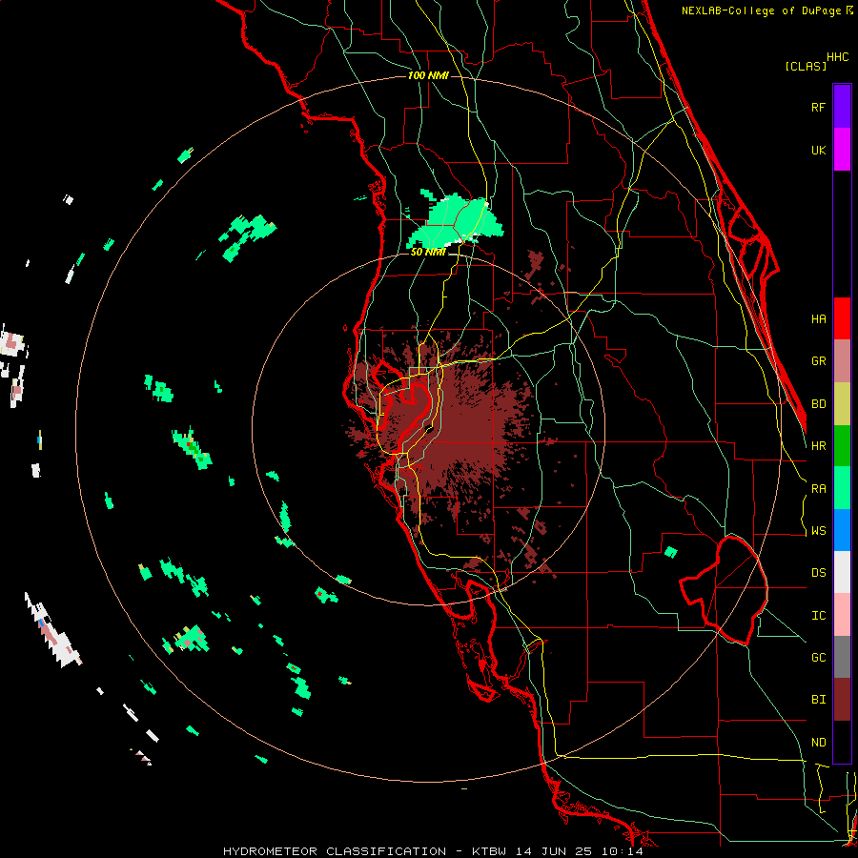The width and height of the screenshot is (858, 858).
Task: Click the 'HYDROMETEOR CLASSIFICATION' title text
Action: click(x=335, y=851)
